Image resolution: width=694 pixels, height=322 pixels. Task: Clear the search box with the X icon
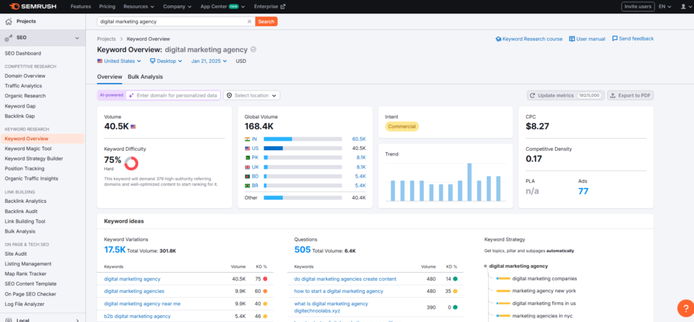tap(249, 21)
